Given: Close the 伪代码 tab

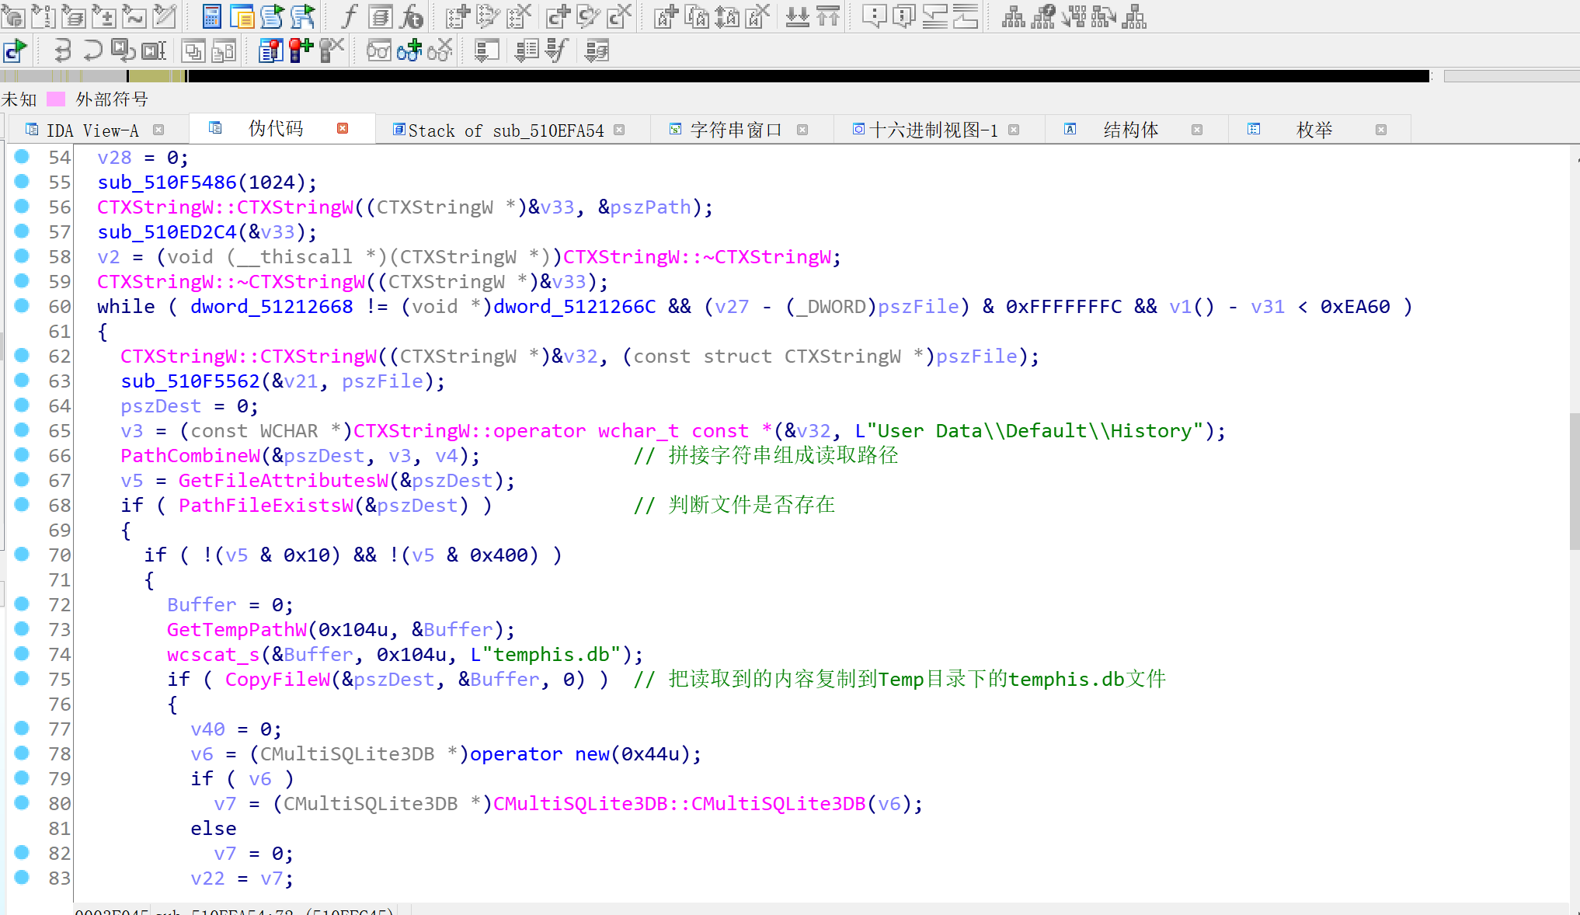Looking at the screenshot, I should pos(343,128).
